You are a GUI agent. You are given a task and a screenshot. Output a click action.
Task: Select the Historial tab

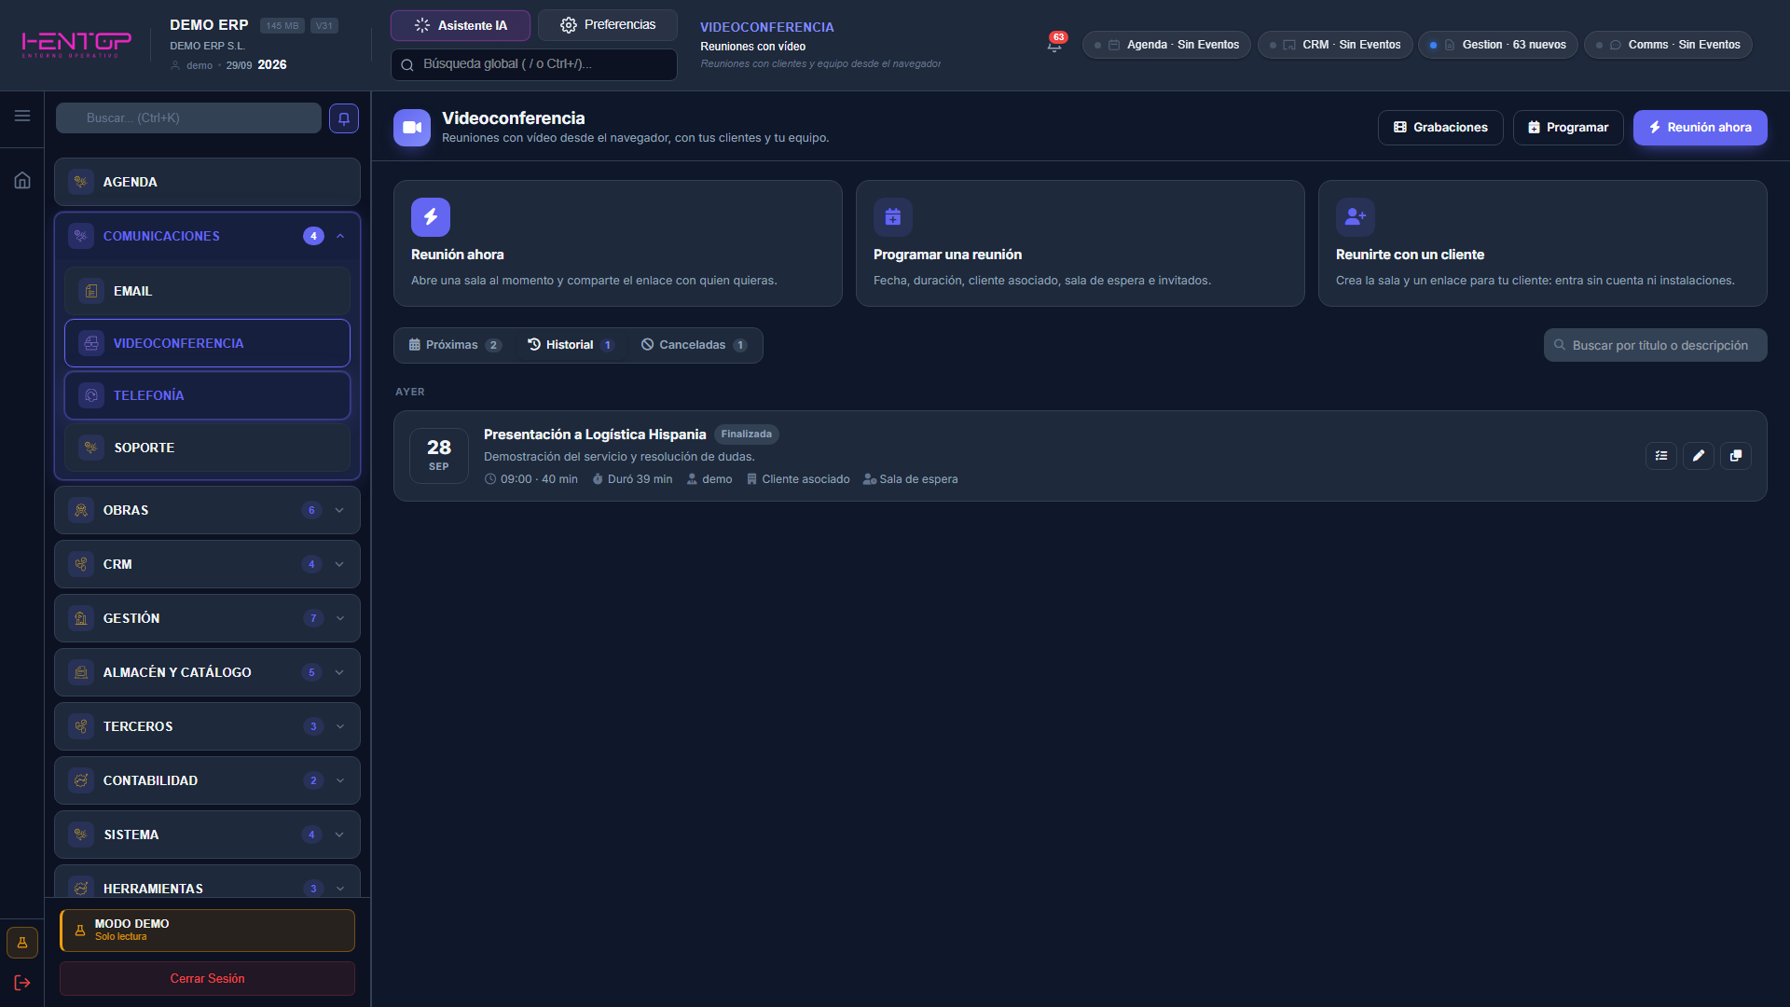(571, 345)
